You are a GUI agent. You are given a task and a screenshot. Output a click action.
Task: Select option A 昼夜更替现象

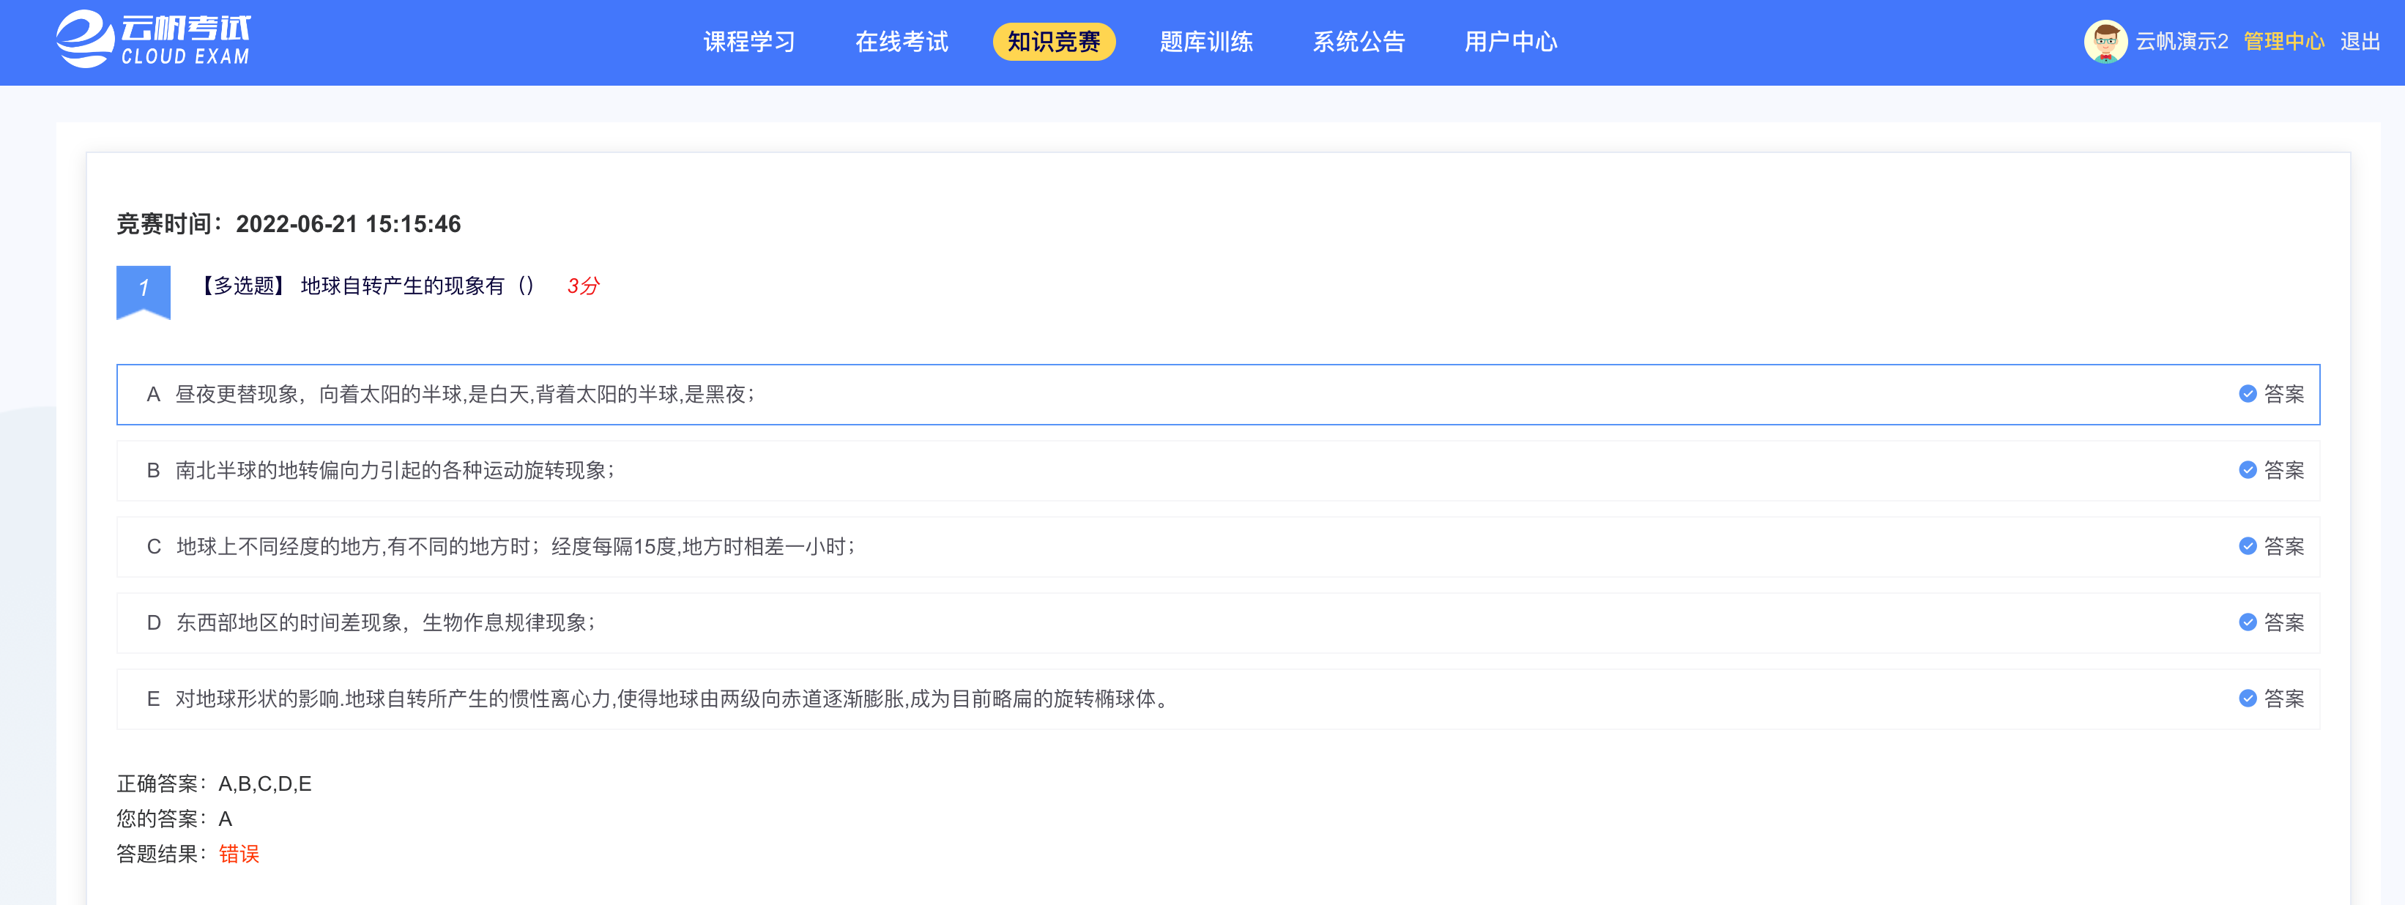pyautogui.click(x=1217, y=395)
